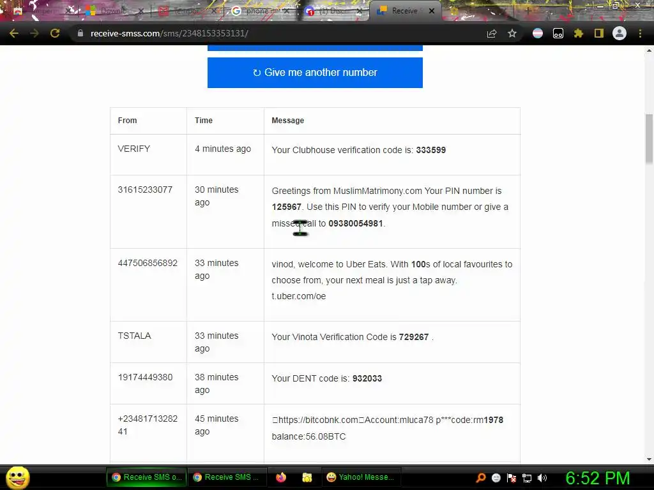
Task: Open the network tray icon
Action: coord(527,477)
